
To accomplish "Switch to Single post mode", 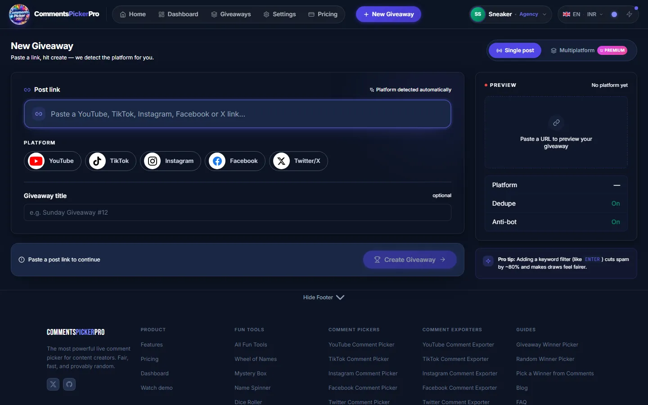I will click(x=515, y=50).
